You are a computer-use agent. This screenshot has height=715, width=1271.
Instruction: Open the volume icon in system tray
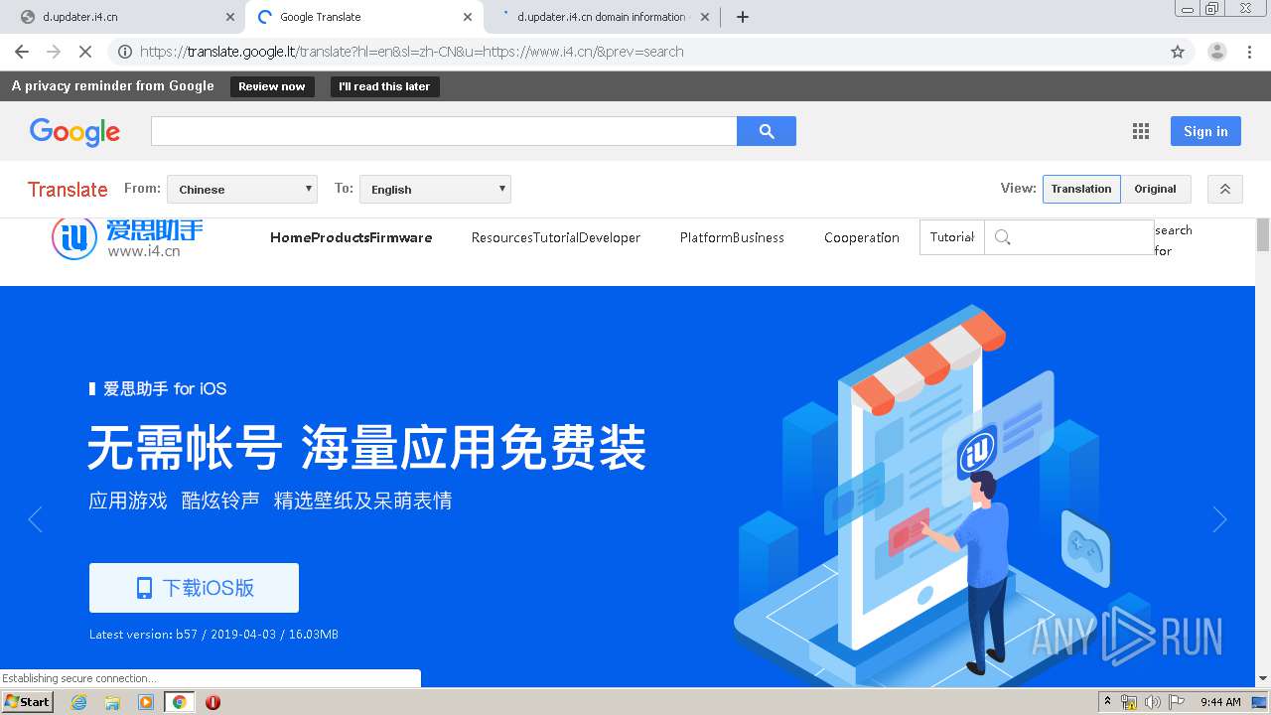click(1152, 702)
